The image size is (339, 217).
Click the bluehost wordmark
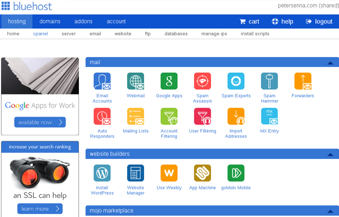[x=33, y=6]
